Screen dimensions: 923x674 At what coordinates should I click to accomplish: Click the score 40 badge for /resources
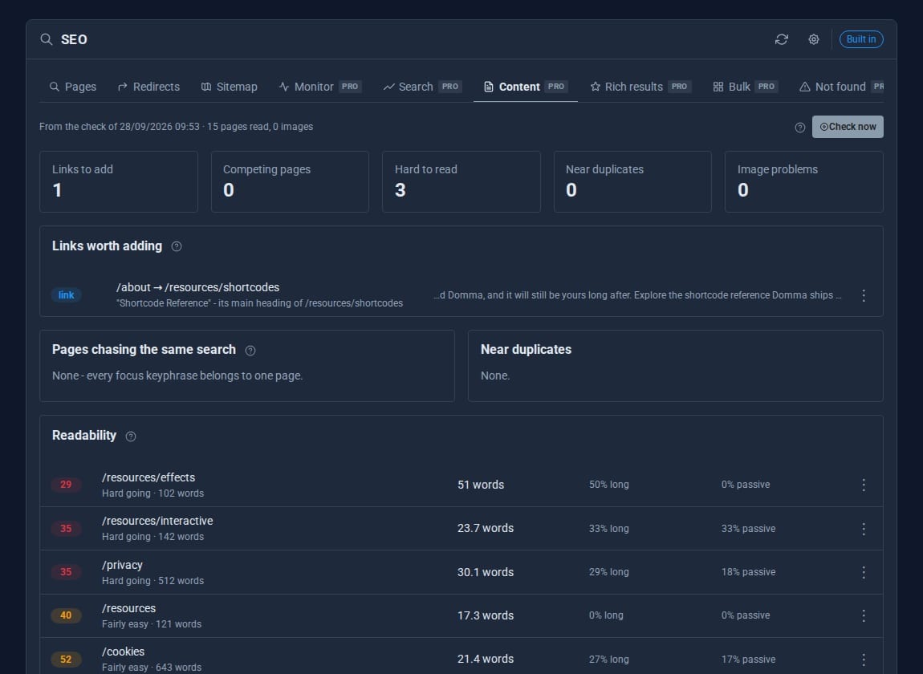point(66,615)
